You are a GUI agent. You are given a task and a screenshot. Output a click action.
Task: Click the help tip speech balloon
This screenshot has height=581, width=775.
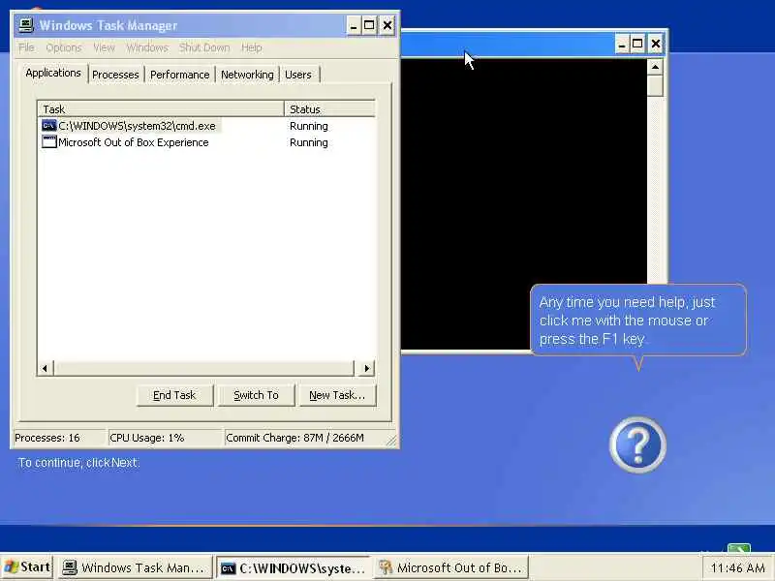click(x=638, y=320)
